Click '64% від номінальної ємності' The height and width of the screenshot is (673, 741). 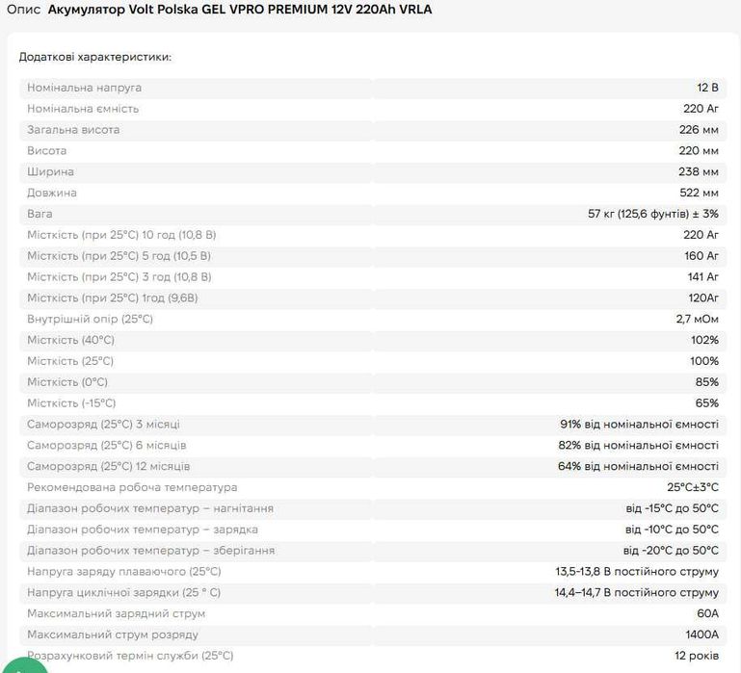coord(638,467)
